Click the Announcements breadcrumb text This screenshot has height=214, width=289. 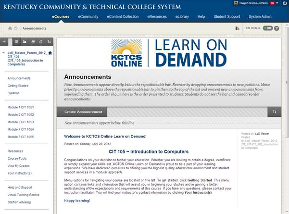[34, 28]
